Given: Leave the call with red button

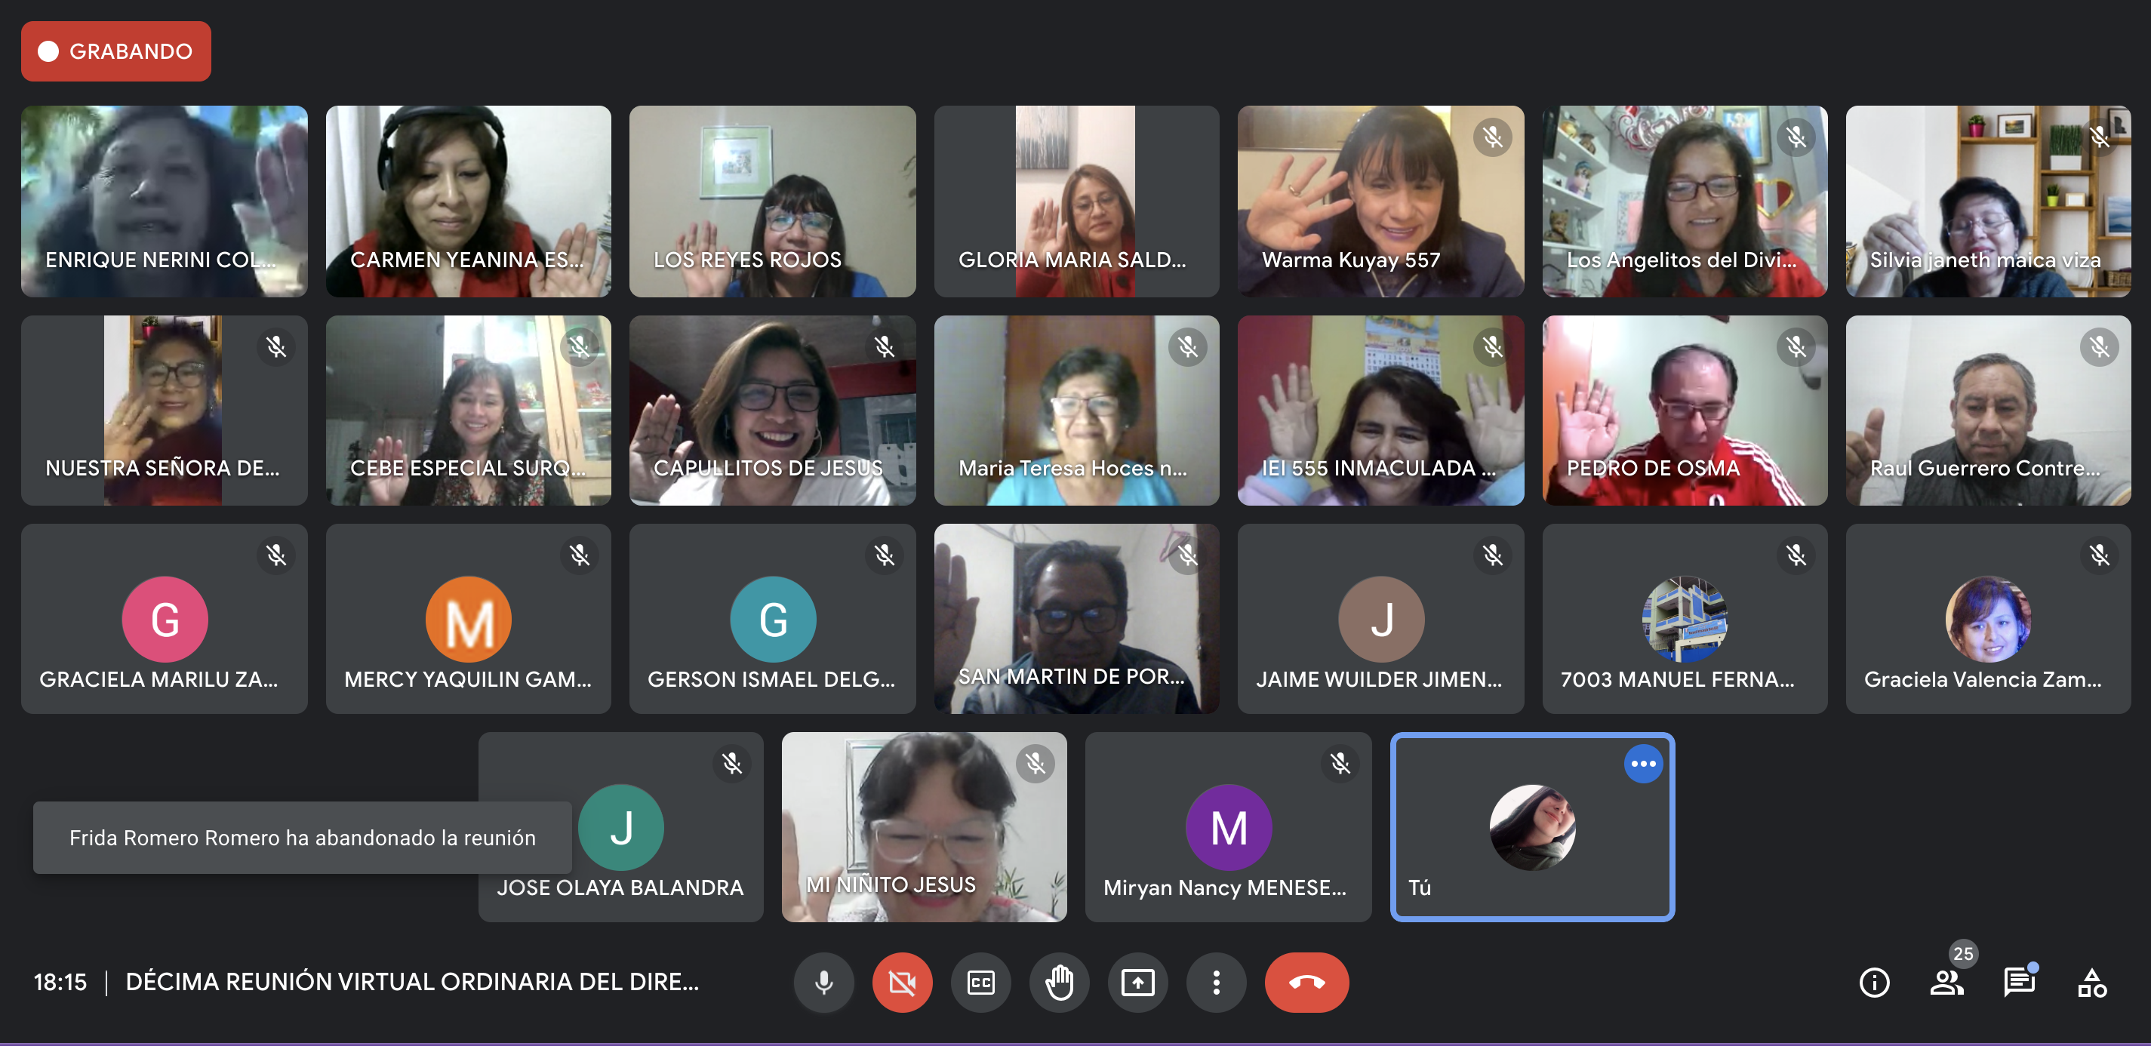Looking at the screenshot, I should [x=1306, y=983].
